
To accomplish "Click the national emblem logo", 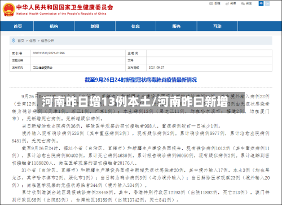I will 9,10.
